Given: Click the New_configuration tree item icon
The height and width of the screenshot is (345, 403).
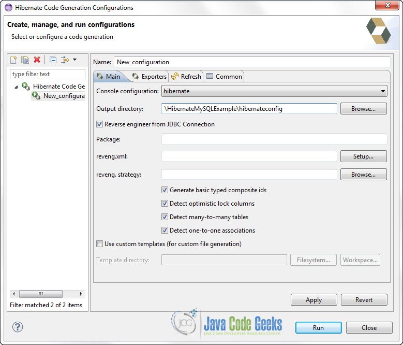Looking at the screenshot, I should pyautogui.click(x=36, y=96).
